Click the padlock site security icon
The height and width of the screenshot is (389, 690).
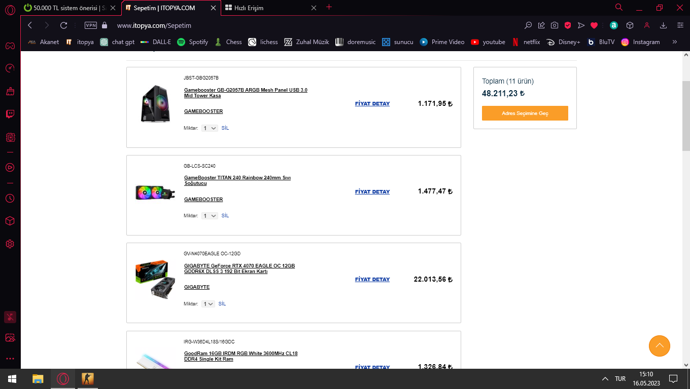[105, 25]
